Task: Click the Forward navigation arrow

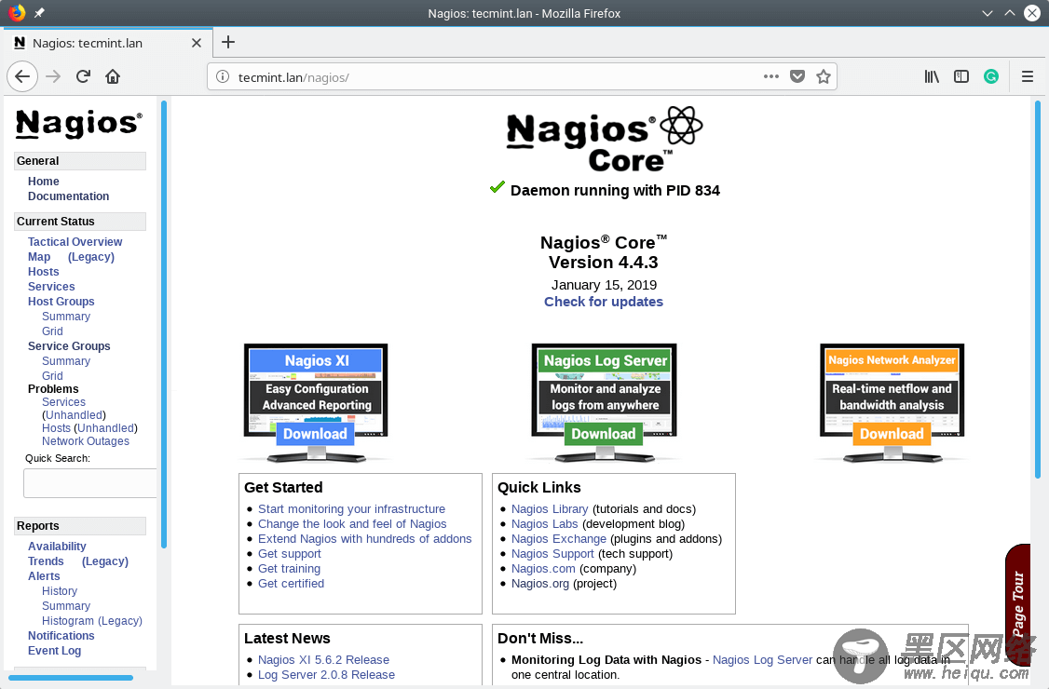Action: pos(53,77)
